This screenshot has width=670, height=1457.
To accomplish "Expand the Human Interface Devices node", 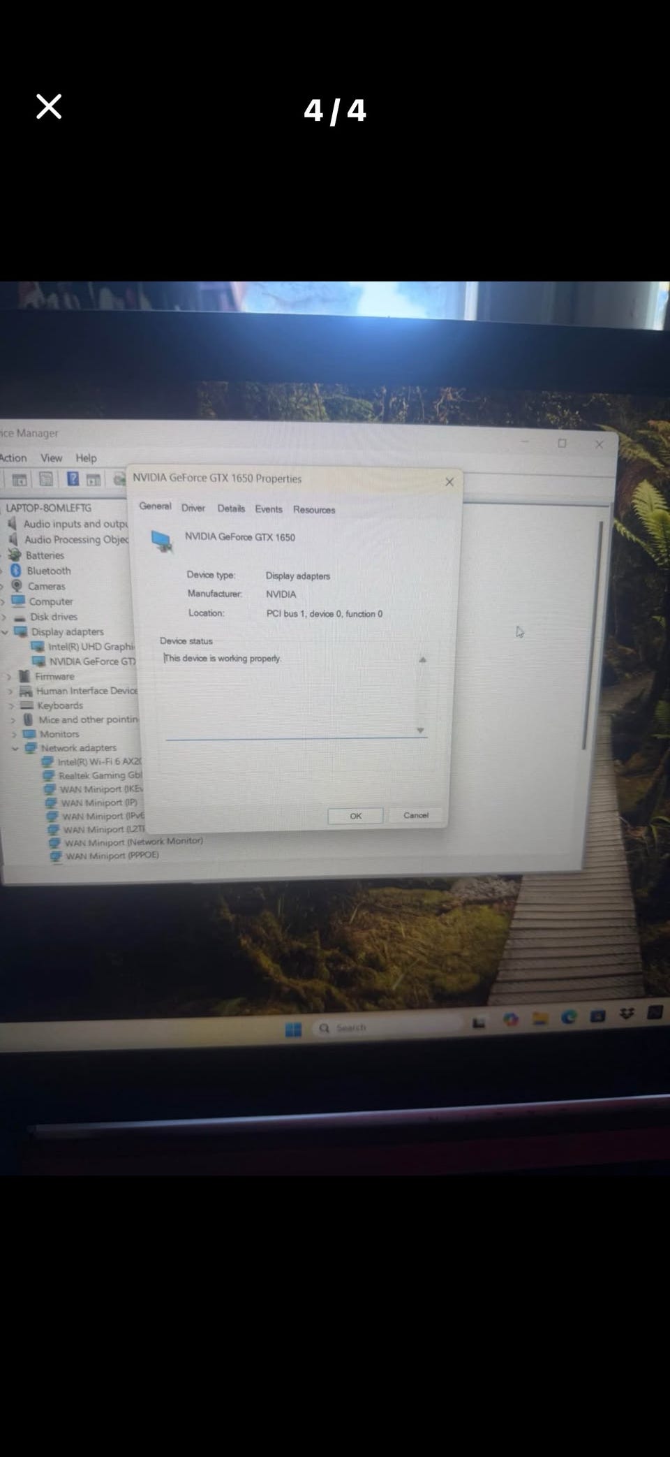I will 10,691.
